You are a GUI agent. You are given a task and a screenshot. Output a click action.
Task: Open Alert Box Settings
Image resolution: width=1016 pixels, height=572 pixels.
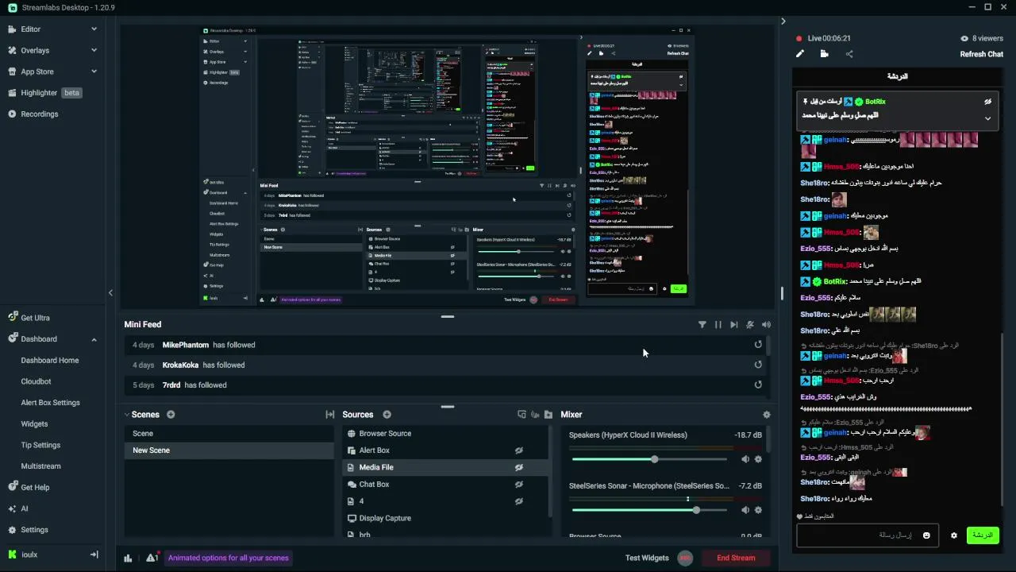click(x=50, y=403)
